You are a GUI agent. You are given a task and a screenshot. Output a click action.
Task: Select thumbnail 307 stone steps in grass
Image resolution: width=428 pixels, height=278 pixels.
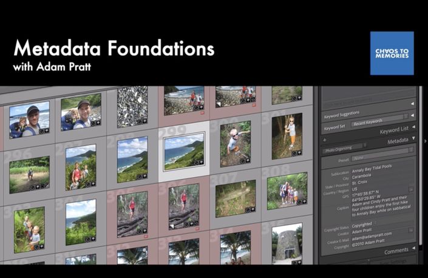[236, 198]
